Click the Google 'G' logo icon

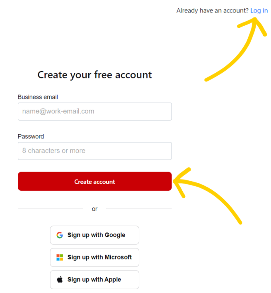click(x=60, y=235)
